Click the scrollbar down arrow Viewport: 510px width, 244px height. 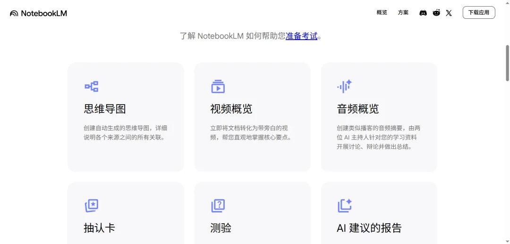(507, 241)
